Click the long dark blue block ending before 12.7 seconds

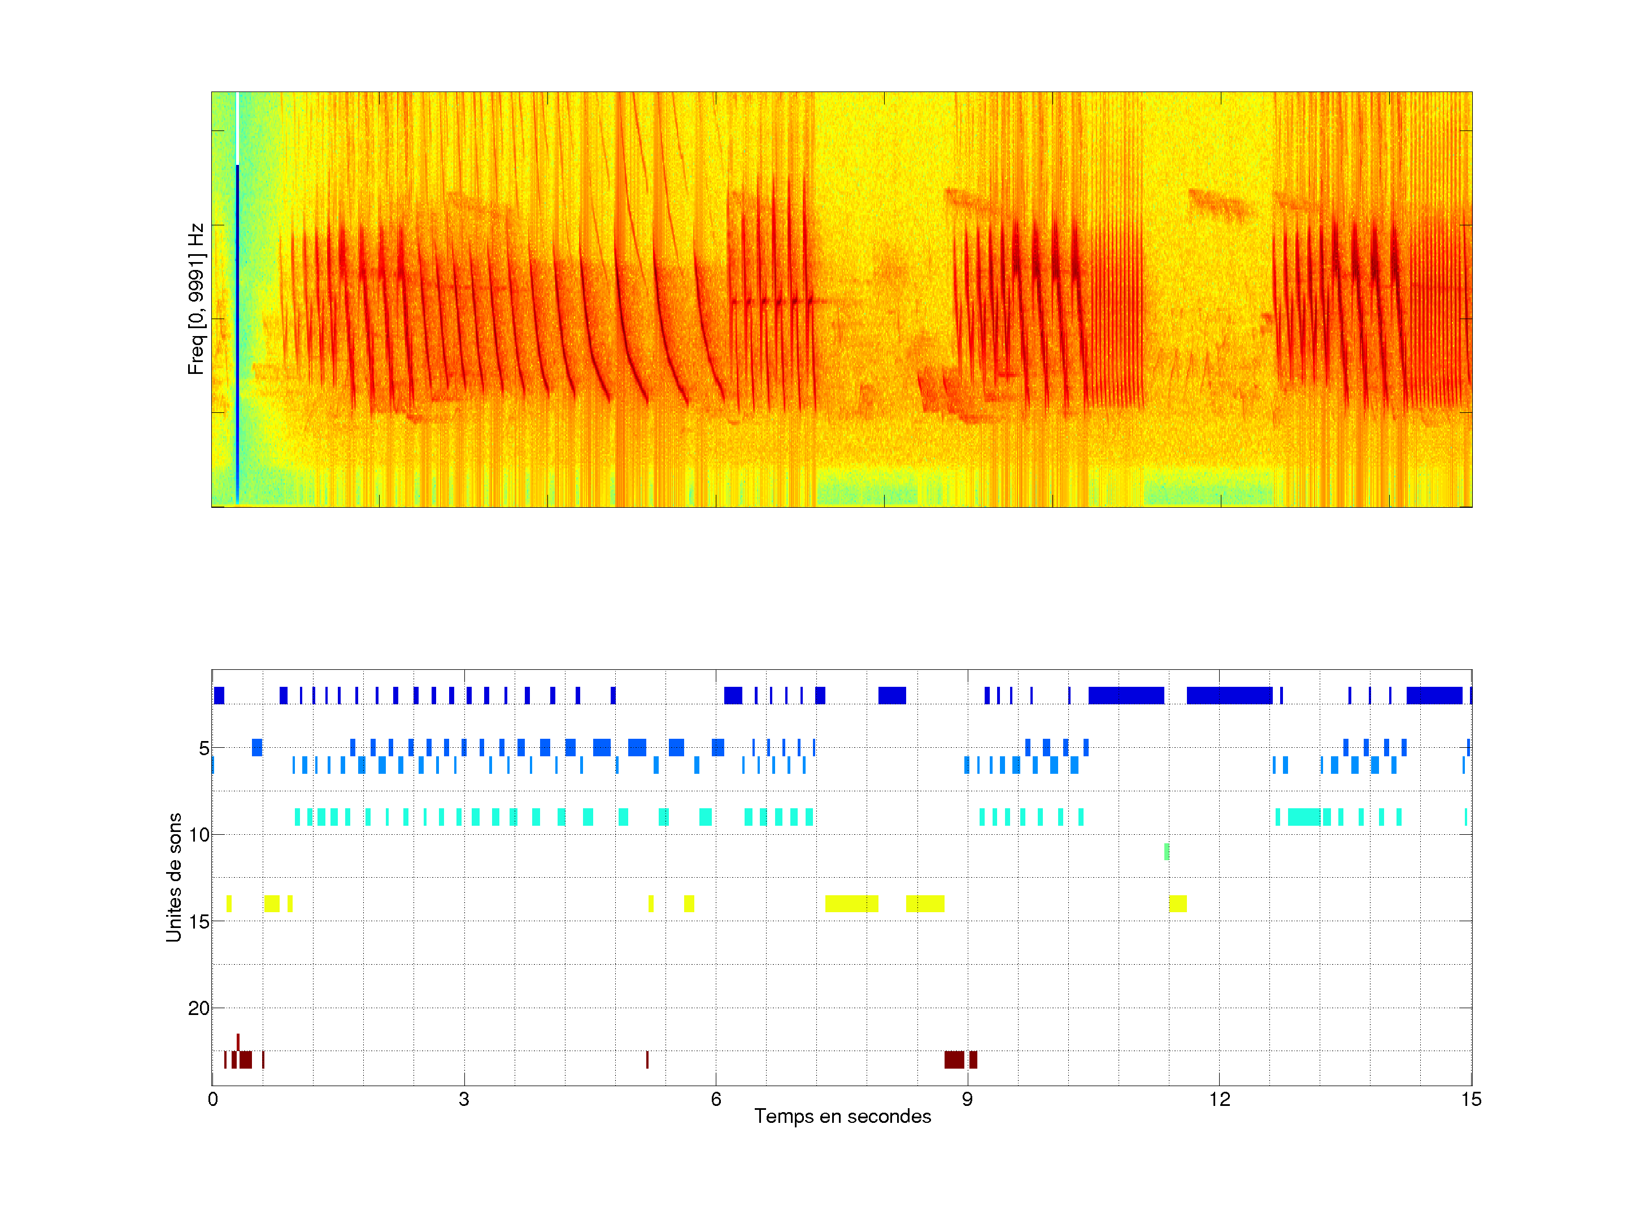click(1229, 695)
